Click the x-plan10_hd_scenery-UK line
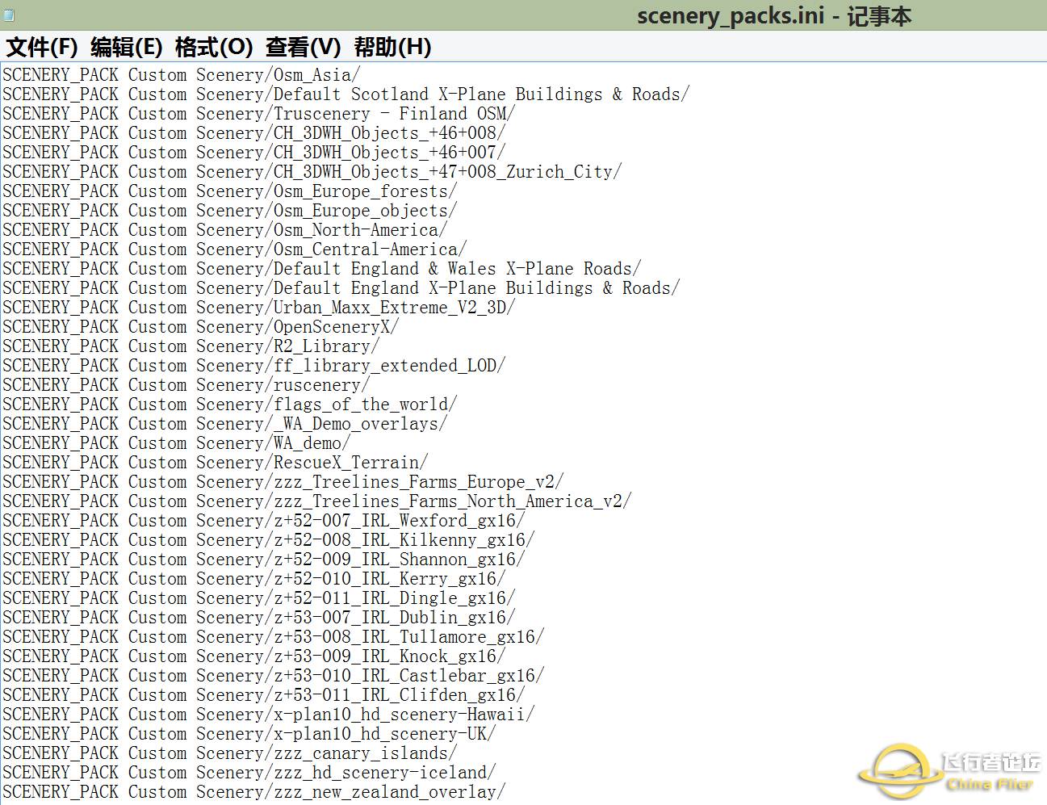Viewport: 1047px width, 805px height. point(249,734)
